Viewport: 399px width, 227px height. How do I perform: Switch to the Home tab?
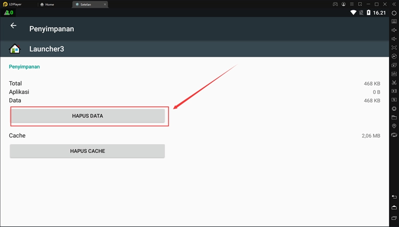(x=47, y=4)
